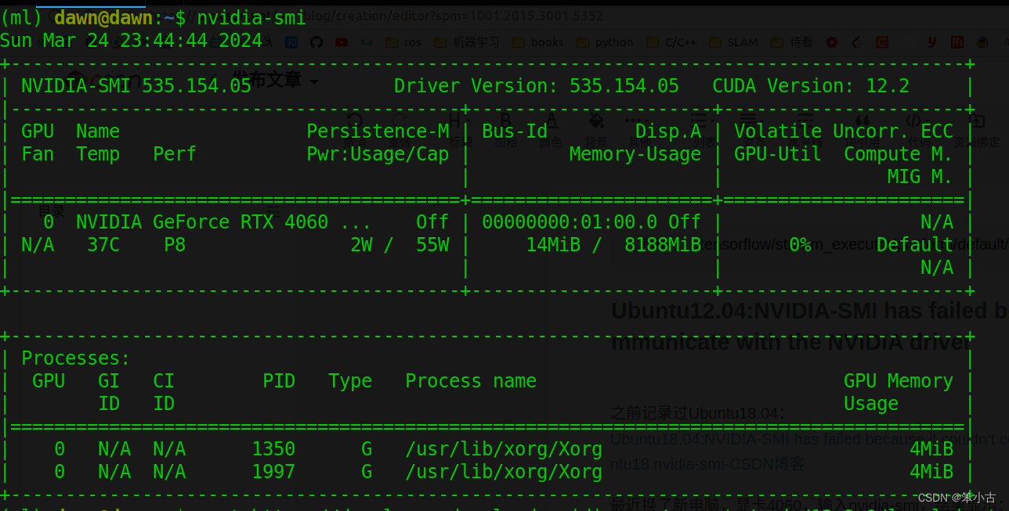
Task: Click the Bus-Id column header
Action: [x=515, y=131]
